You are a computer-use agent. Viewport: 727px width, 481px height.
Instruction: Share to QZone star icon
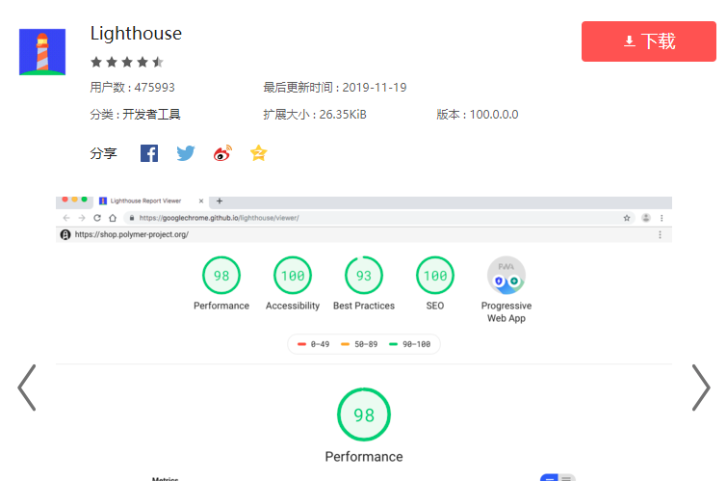[x=258, y=153]
